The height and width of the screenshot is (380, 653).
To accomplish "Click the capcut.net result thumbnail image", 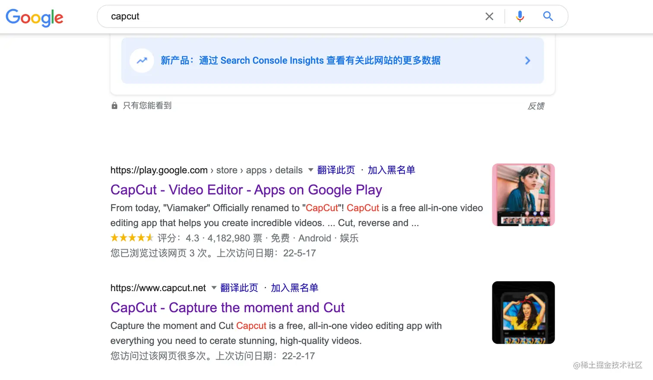I will 523,313.
